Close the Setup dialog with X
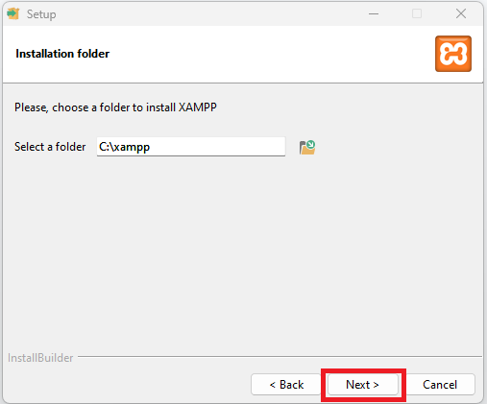The width and height of the screenshot is (487, 404). [461, 13]
